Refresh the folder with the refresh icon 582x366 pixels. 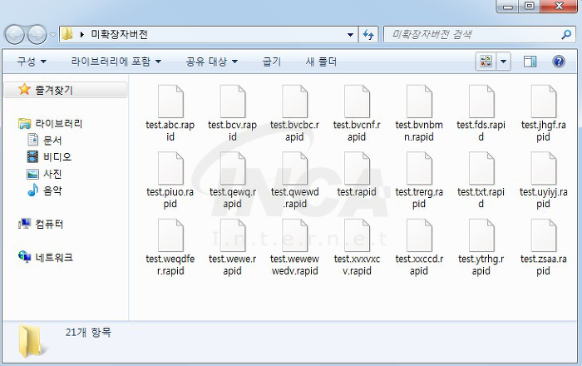(x=368, y=35)
